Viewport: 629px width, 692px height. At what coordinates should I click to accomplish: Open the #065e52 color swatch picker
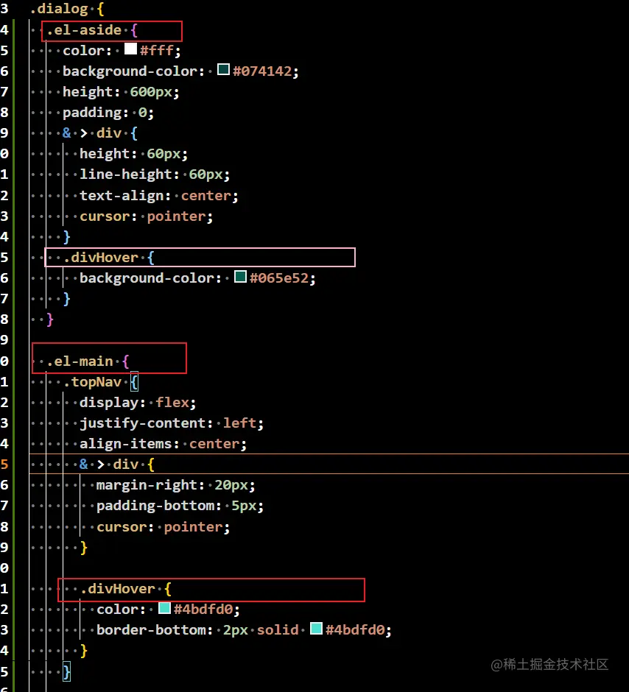pos(240,277)
